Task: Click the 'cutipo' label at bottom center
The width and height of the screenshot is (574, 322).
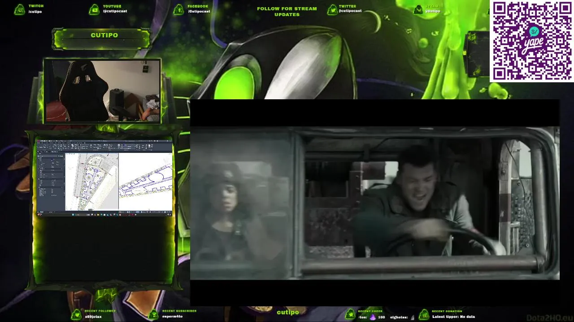Action: 287,312
